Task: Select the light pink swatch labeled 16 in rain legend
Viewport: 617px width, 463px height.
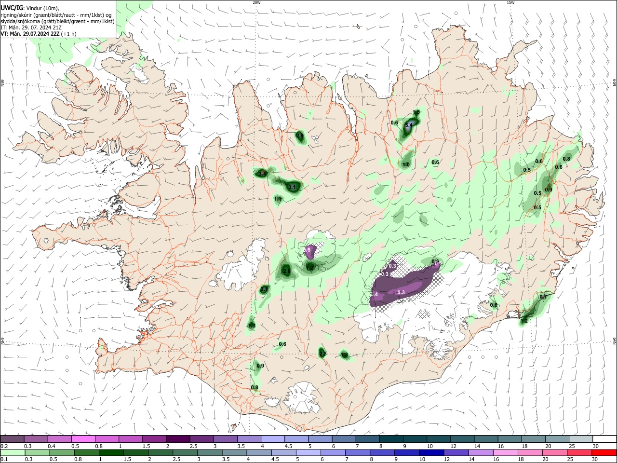Action: [x=506, y=452]
